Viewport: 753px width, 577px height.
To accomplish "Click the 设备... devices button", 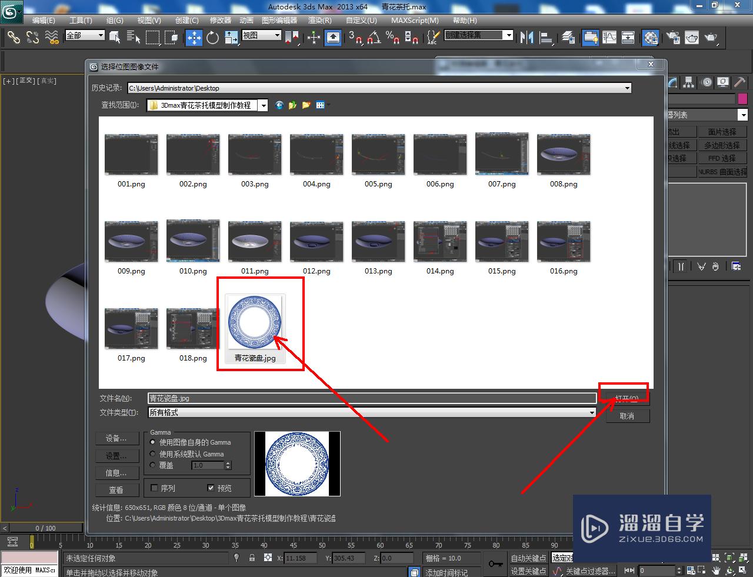I will [116, 438].
